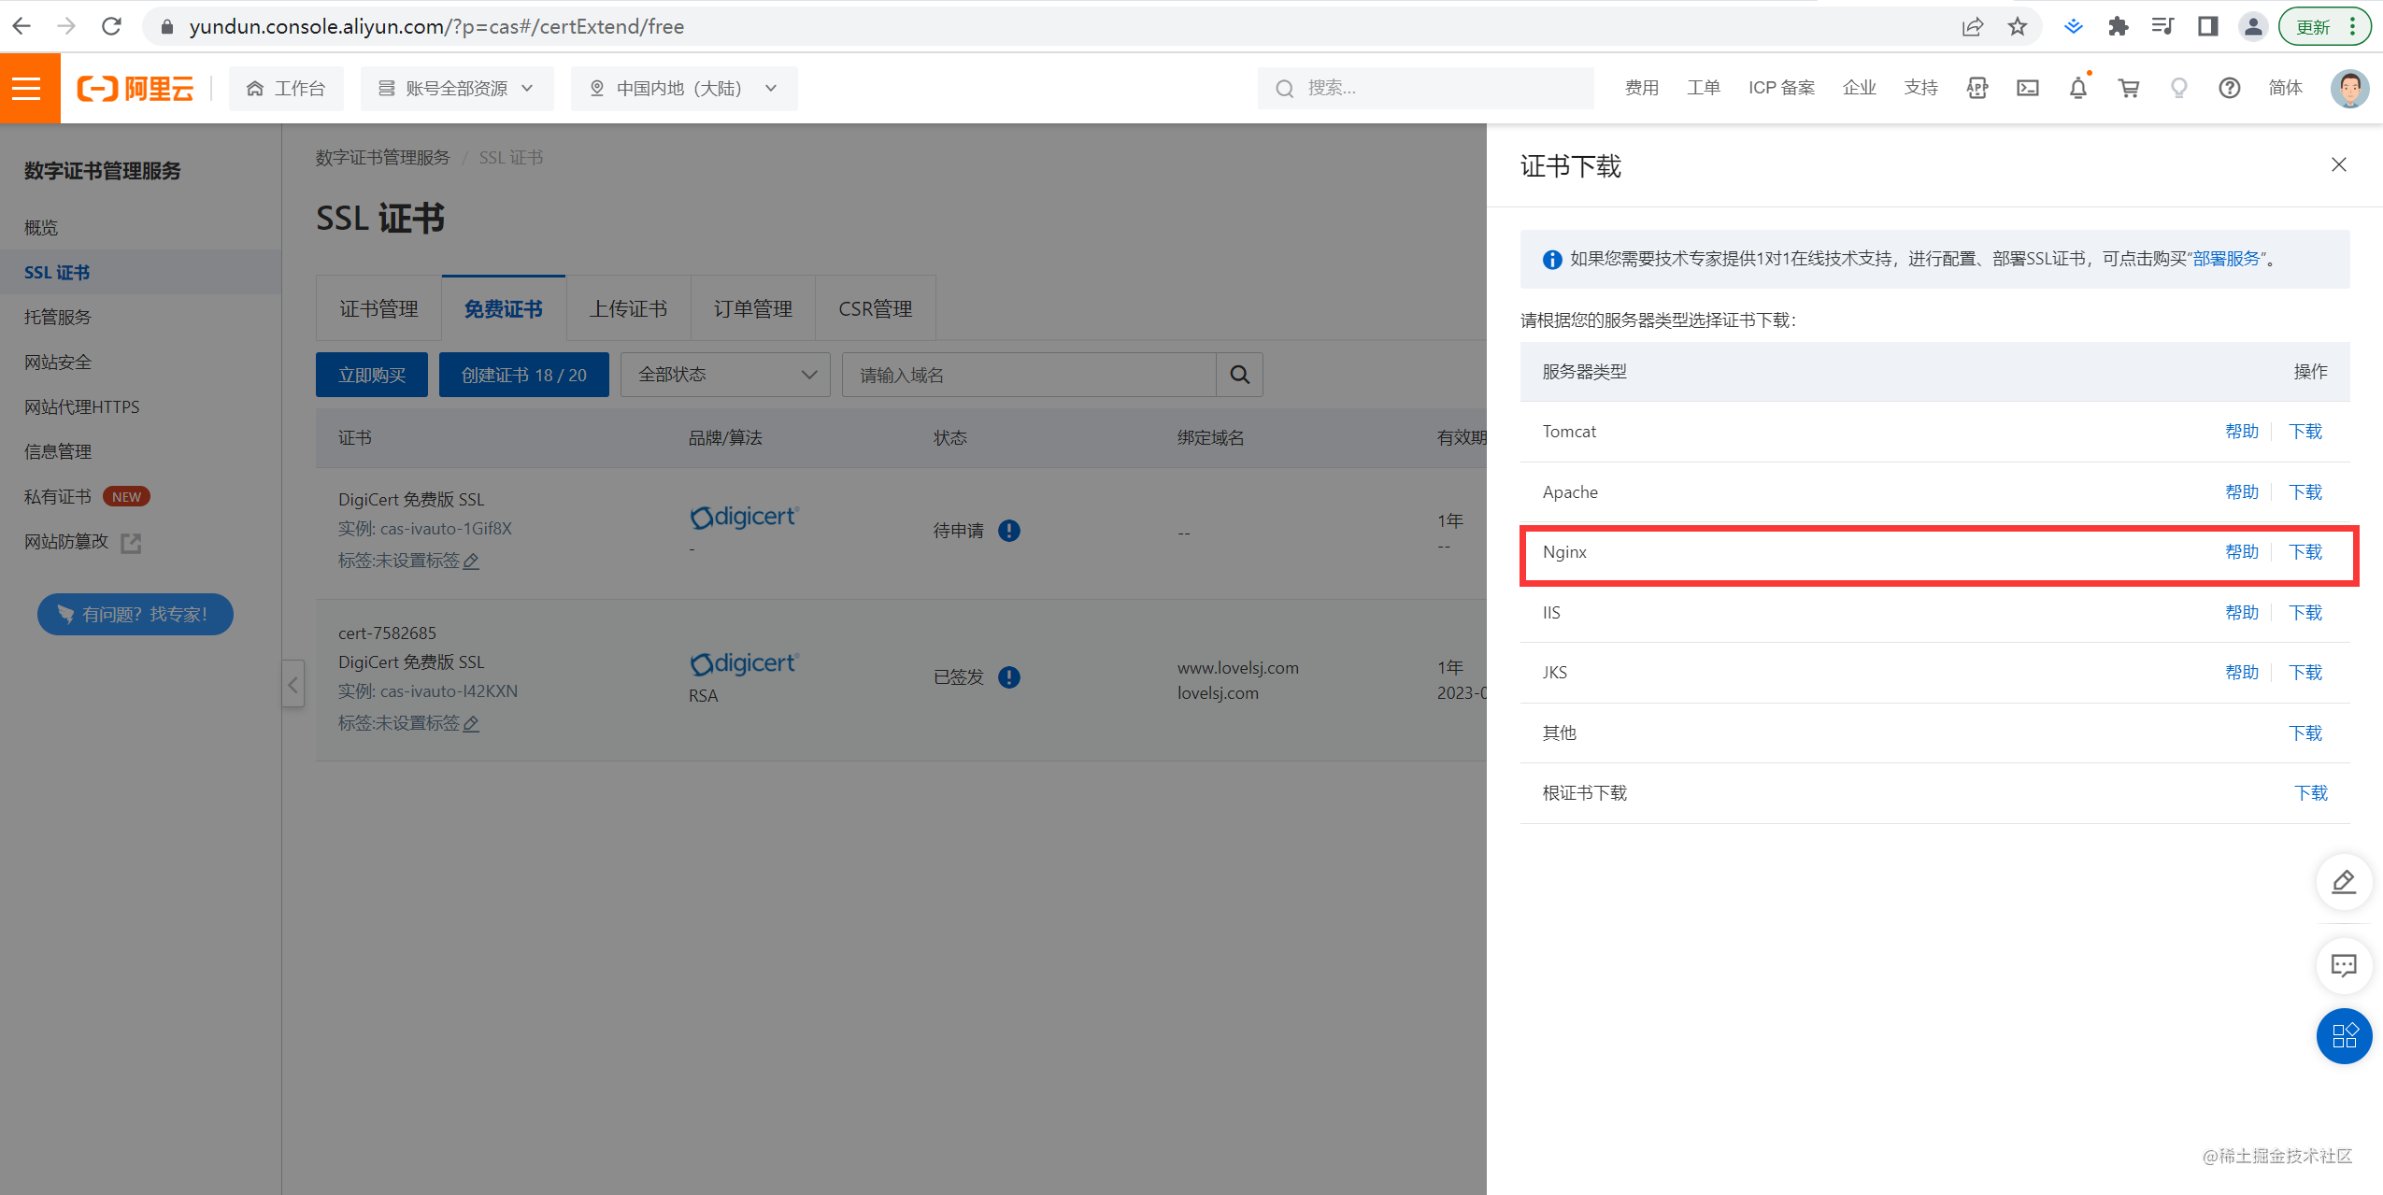
Task: Open the floating chat feedback icon
Action: (2343, 965)
